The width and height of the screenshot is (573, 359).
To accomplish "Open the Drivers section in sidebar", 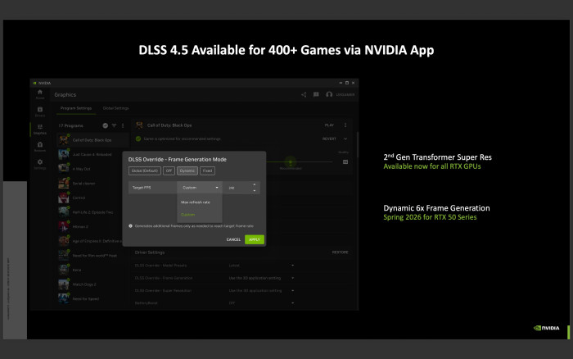I will [x=40, y=111].
